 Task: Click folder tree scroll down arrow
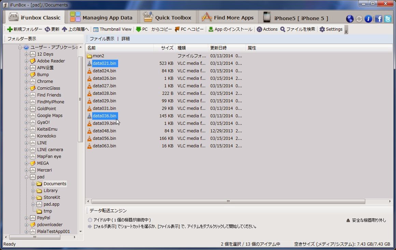pyautogui.click(x=81, y=231)
